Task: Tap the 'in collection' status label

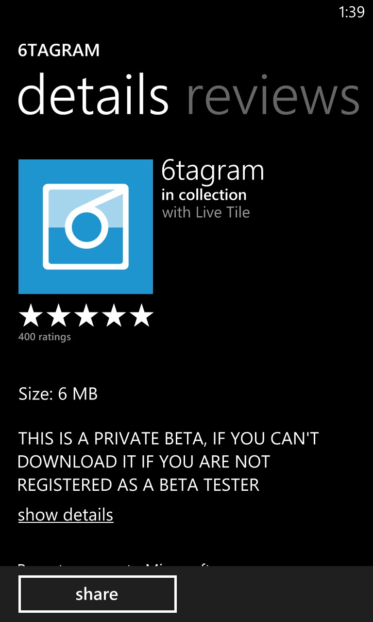Action: tap(204, 195)
